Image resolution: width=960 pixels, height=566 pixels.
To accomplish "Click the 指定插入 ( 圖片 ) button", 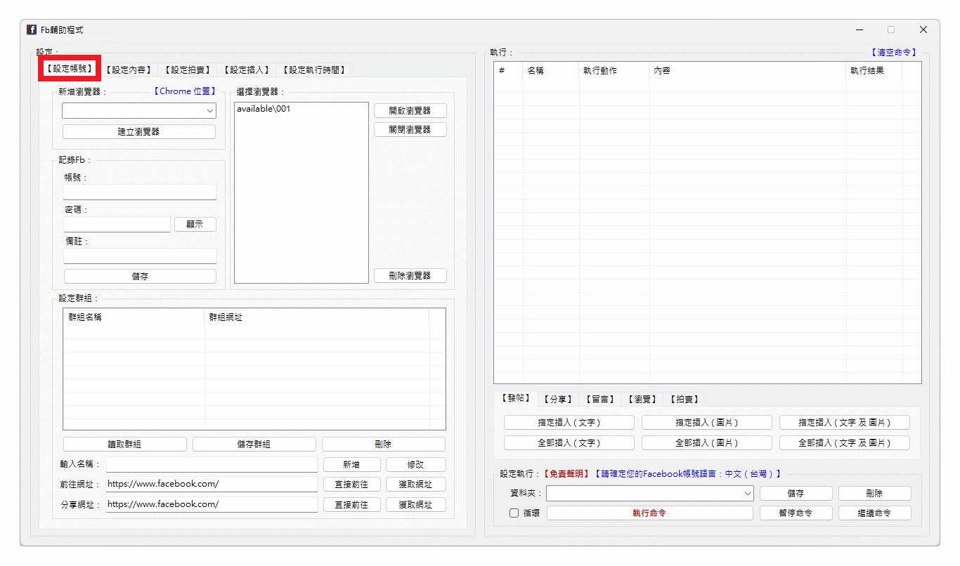I will (707, 423).
